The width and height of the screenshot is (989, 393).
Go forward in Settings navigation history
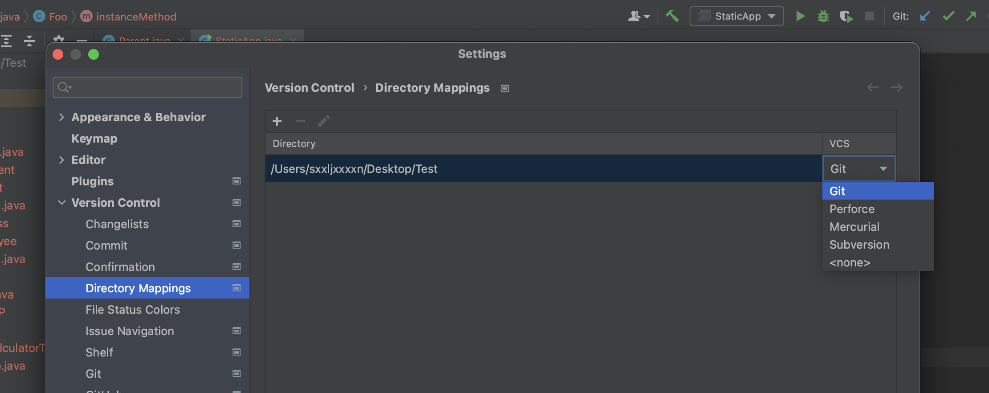pos(897,87)
